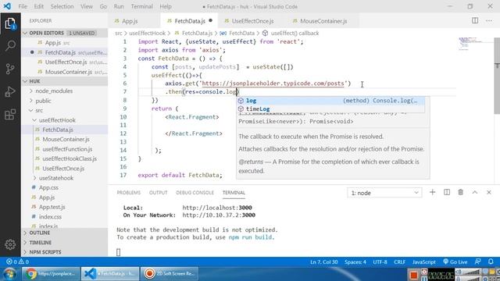Close the terminal panel
The width and height of the screenshot is (500, 281).
pyautogui.click(x=489, y=192)
